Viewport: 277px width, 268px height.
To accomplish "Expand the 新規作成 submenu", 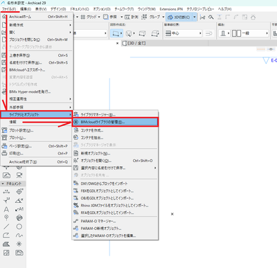I will click(37, 25).
